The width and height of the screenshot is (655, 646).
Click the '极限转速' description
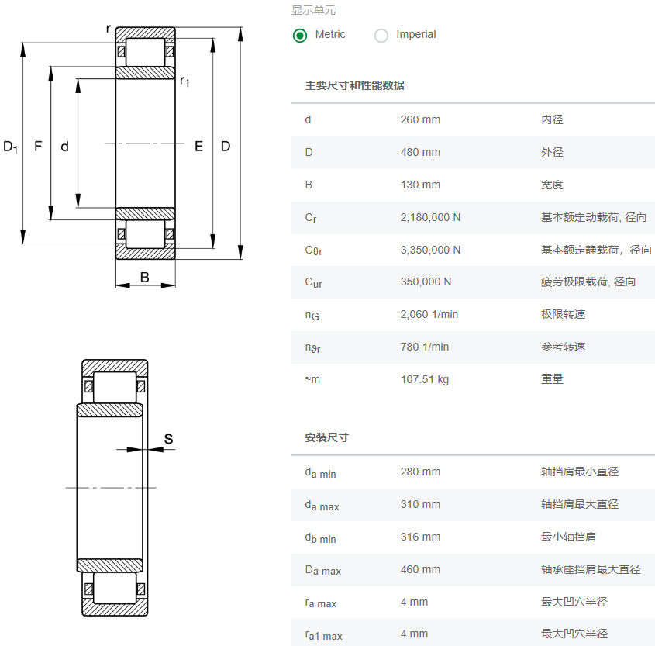[x=563, y=314]
